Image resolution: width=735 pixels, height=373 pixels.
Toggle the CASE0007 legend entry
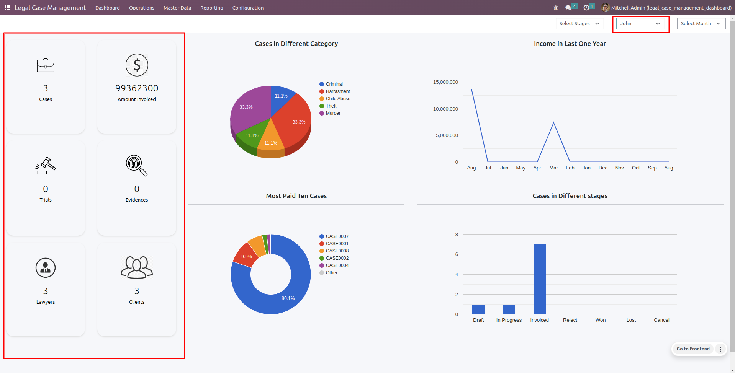pos(334,236)
